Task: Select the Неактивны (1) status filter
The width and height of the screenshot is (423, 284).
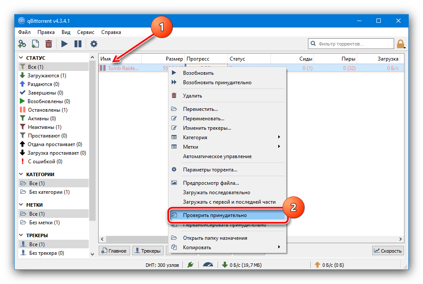Action: pos(53,127)
